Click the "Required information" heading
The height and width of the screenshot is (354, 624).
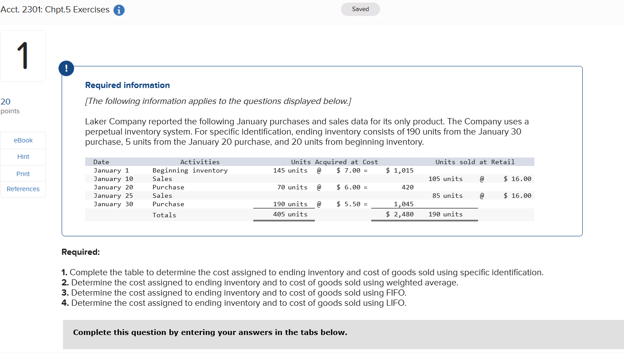coord(127,85)
